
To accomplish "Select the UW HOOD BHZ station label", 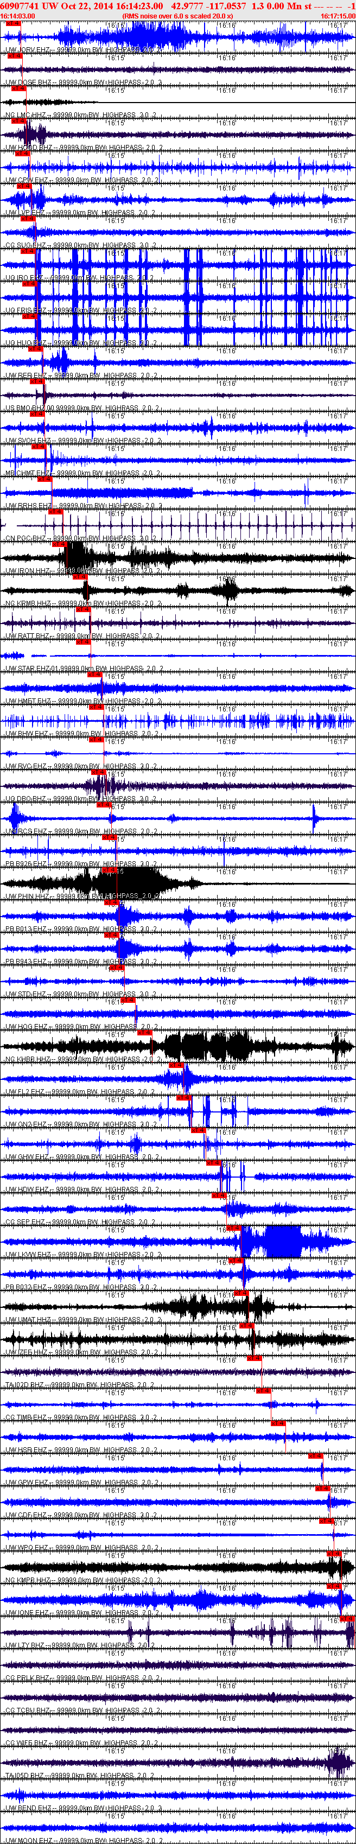I will pos(84,148).
